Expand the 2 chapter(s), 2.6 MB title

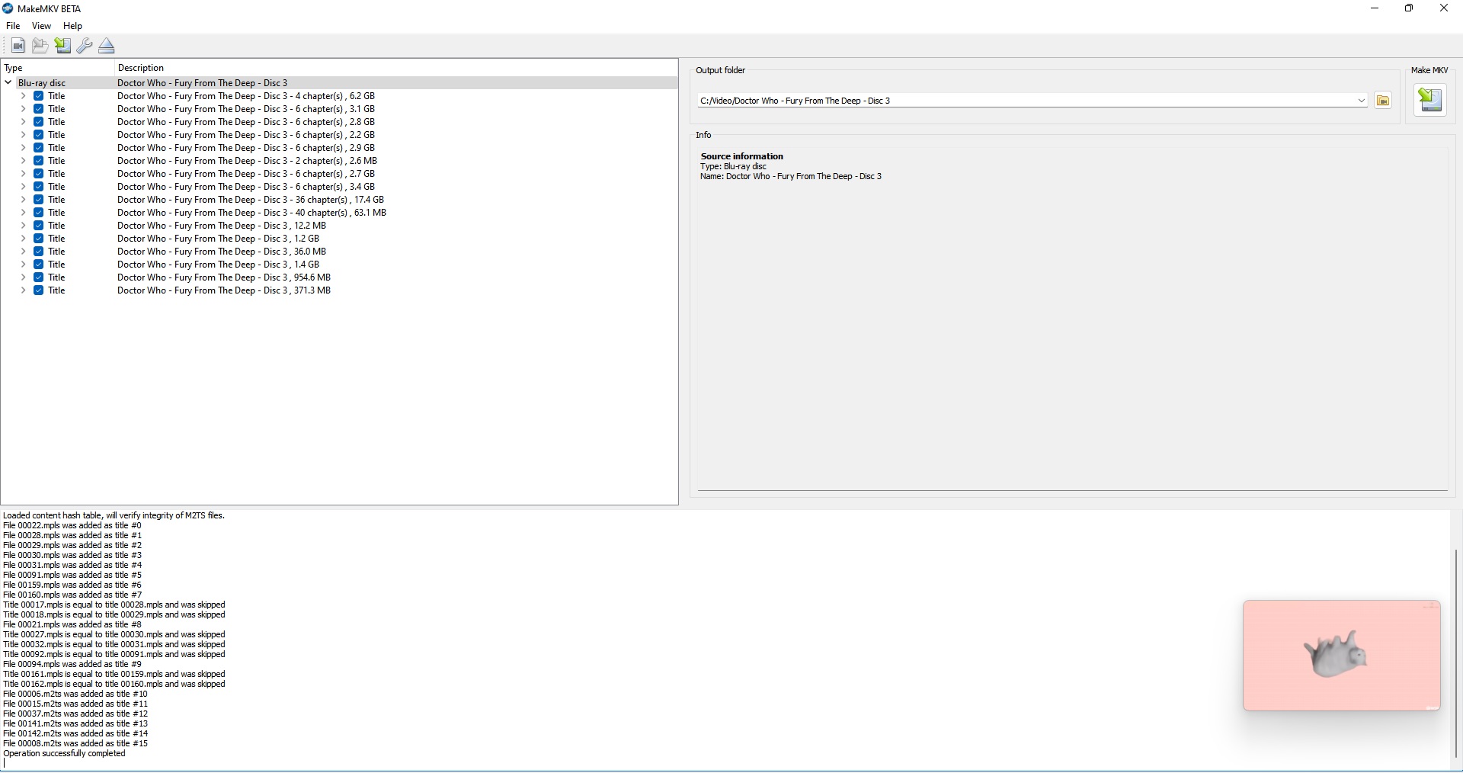(23, 161)
